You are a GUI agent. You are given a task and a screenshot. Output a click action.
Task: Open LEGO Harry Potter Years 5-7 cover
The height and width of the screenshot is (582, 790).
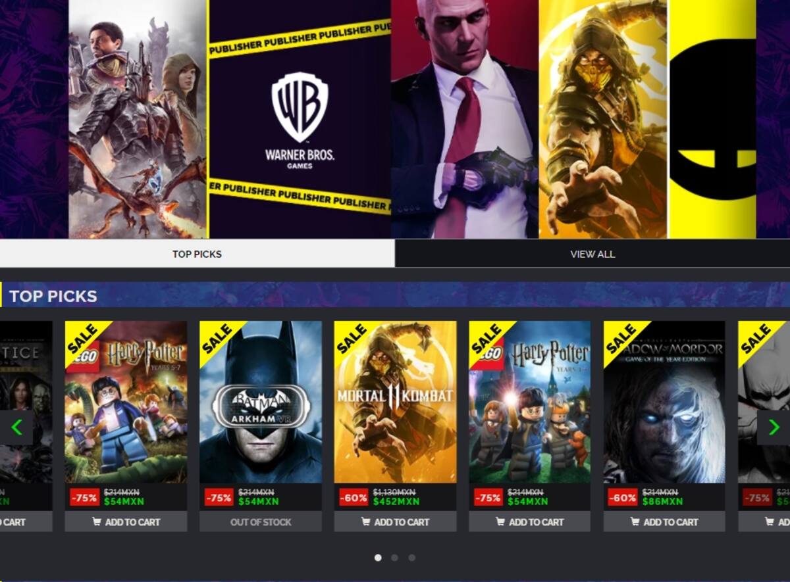[126, 402]
